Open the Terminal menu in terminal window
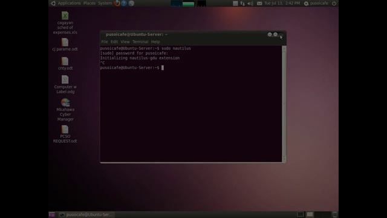This screenshot has height=218, width=387. click(140, 42)
